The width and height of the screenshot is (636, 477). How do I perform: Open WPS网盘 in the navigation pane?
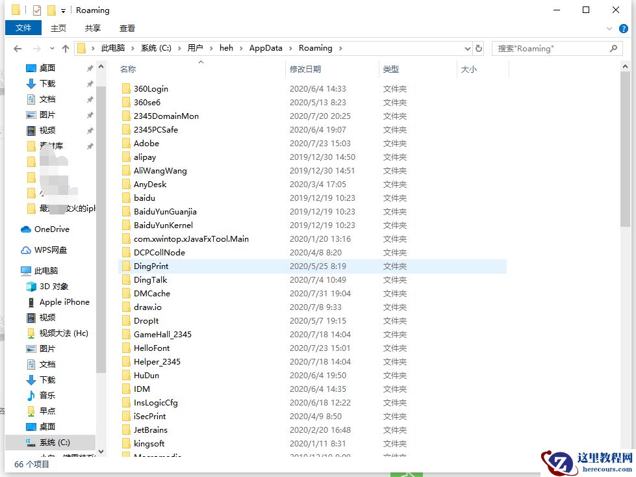point(50,250)
